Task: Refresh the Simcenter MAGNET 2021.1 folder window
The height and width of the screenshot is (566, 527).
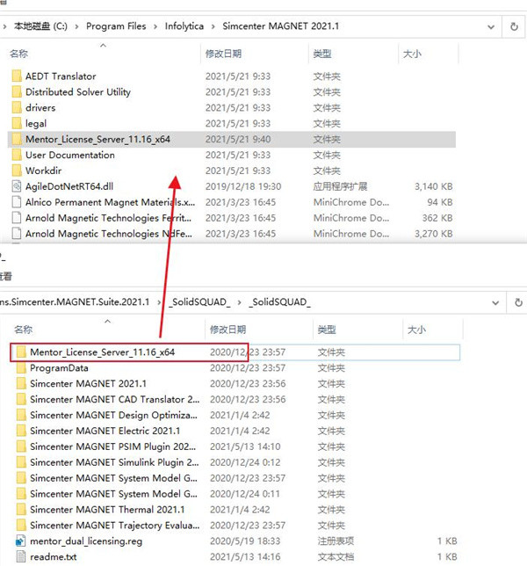Action: coord(514,26)
